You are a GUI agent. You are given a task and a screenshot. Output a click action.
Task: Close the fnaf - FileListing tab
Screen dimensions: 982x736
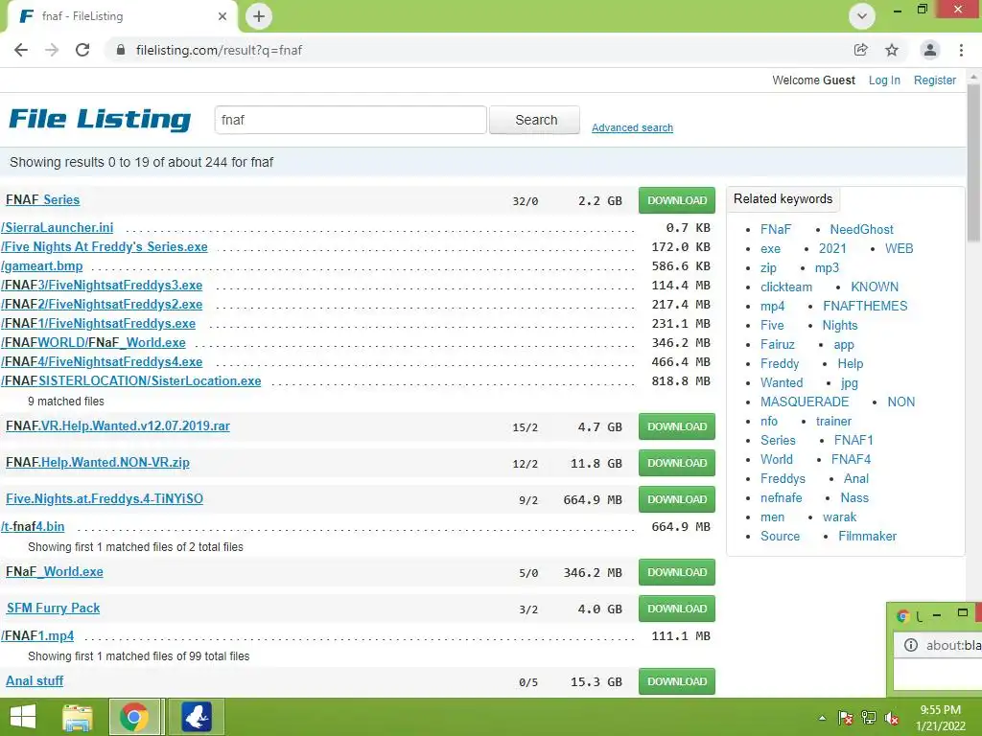[x=222, y=16]
